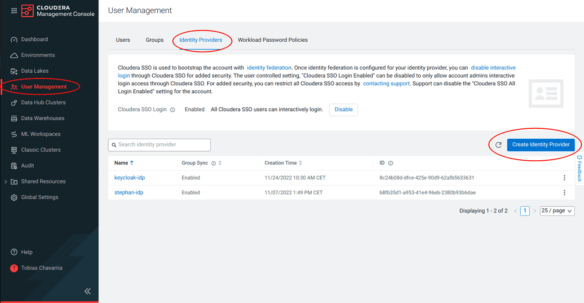
Task: Open stephan-idp identity provider
Action: point(129,193)
